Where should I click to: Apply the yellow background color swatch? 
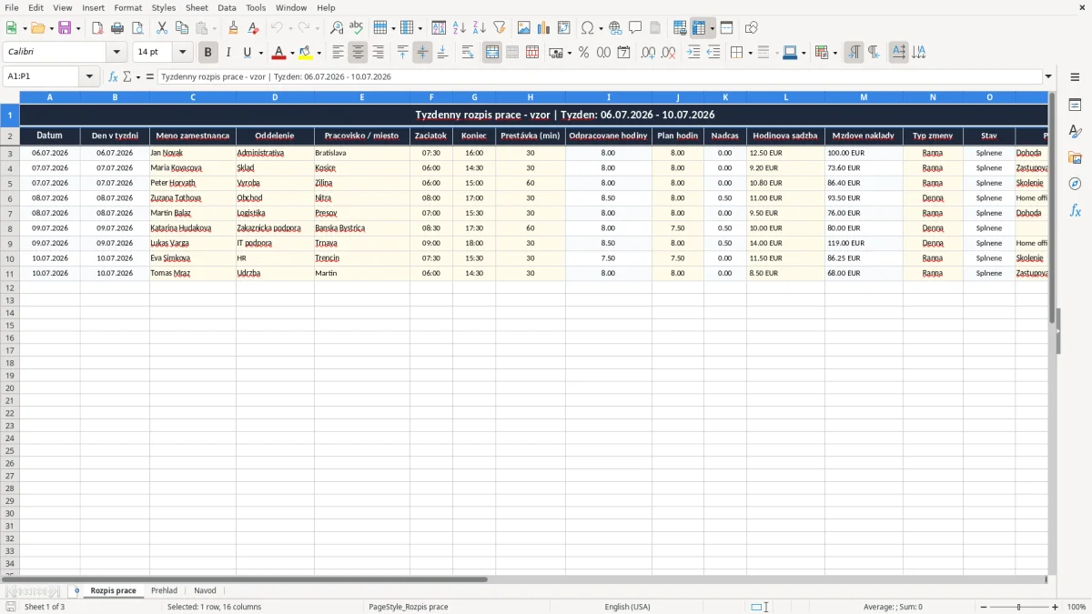pyautogui.click(x=307, y=53)
